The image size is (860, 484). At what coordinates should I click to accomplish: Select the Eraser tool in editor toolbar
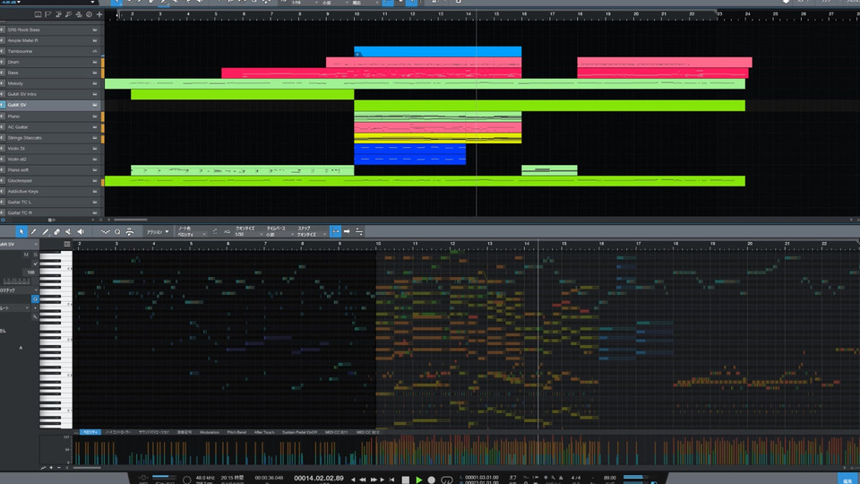[57, 231]
